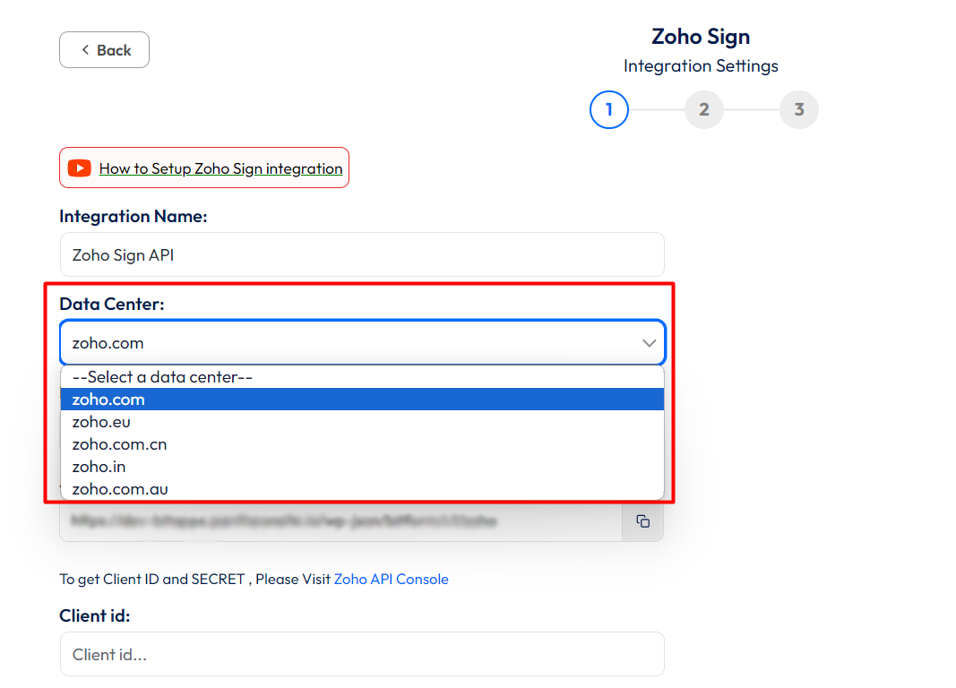Expand the Data Center dropdown chevron
Viewport: 956px width, 688px height.
point(650,343)
